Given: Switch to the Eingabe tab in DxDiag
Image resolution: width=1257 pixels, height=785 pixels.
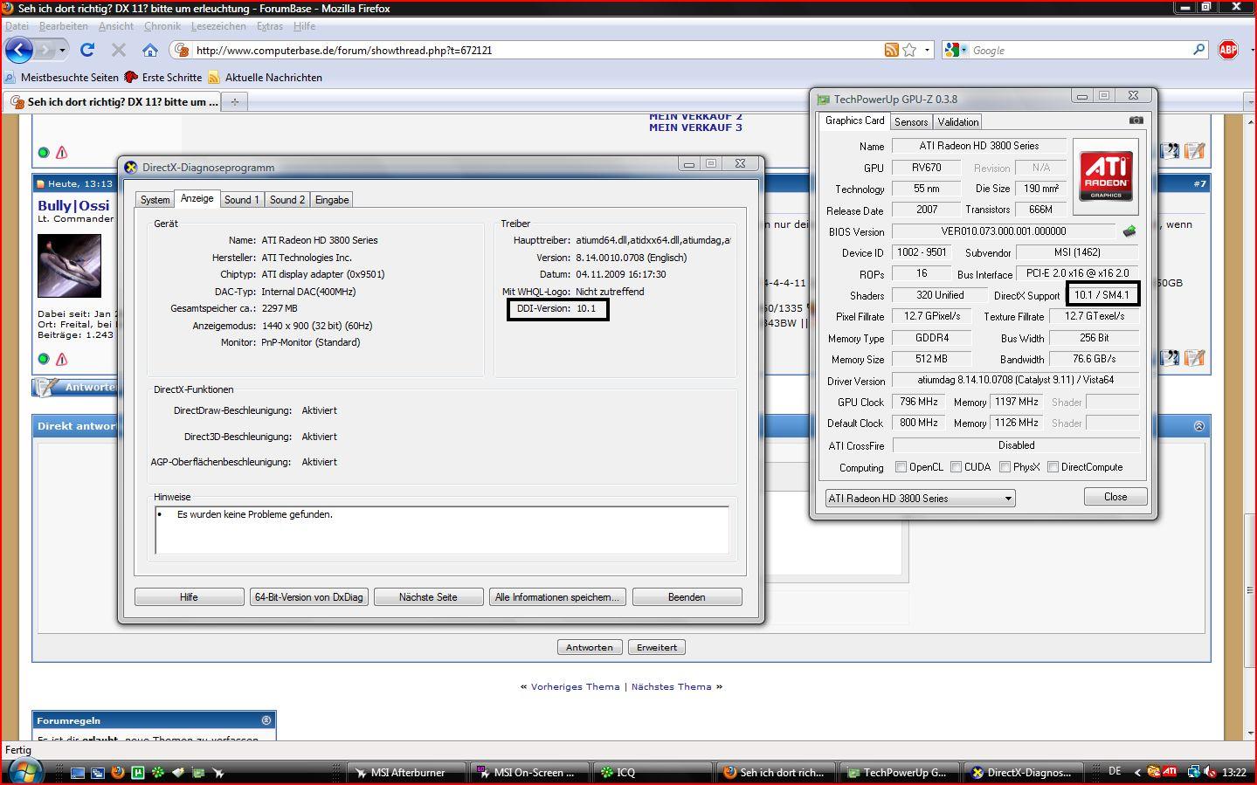Looking at the screenshot, I should 332,200.
